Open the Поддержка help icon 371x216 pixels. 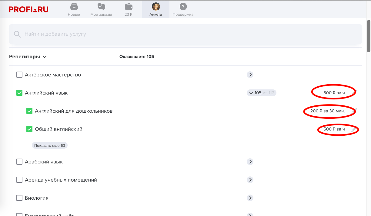pos(183,7)
